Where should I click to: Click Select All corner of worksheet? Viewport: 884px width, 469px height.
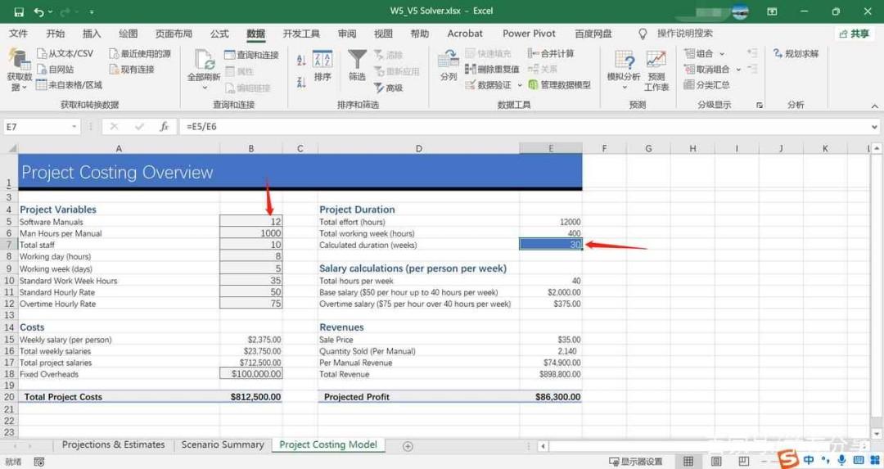click(x=11, y=149)
